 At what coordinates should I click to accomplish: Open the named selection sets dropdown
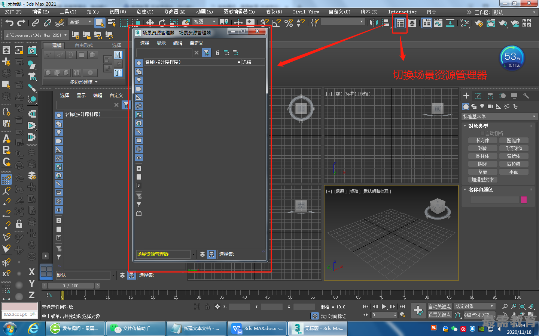point(343,22)
